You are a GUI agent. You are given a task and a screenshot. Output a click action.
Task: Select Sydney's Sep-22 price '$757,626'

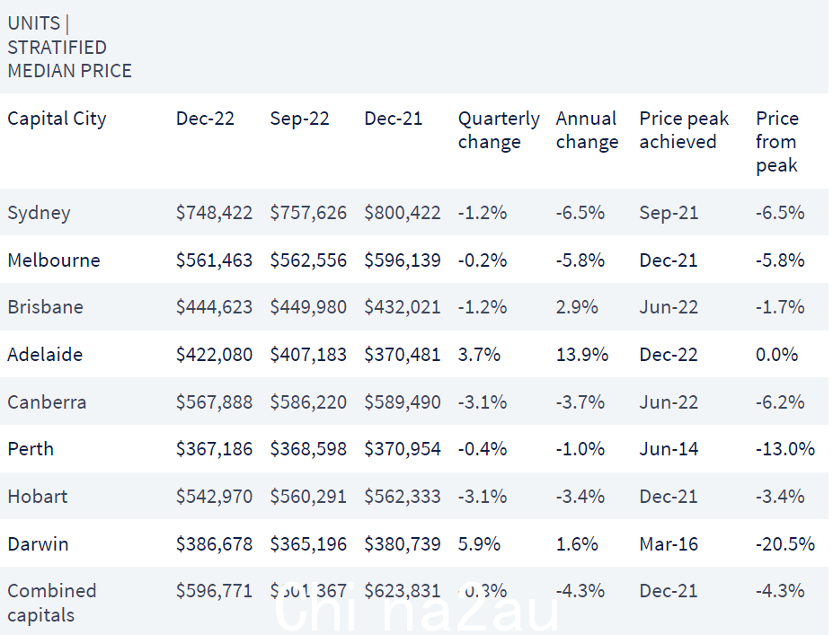(308, 213)
